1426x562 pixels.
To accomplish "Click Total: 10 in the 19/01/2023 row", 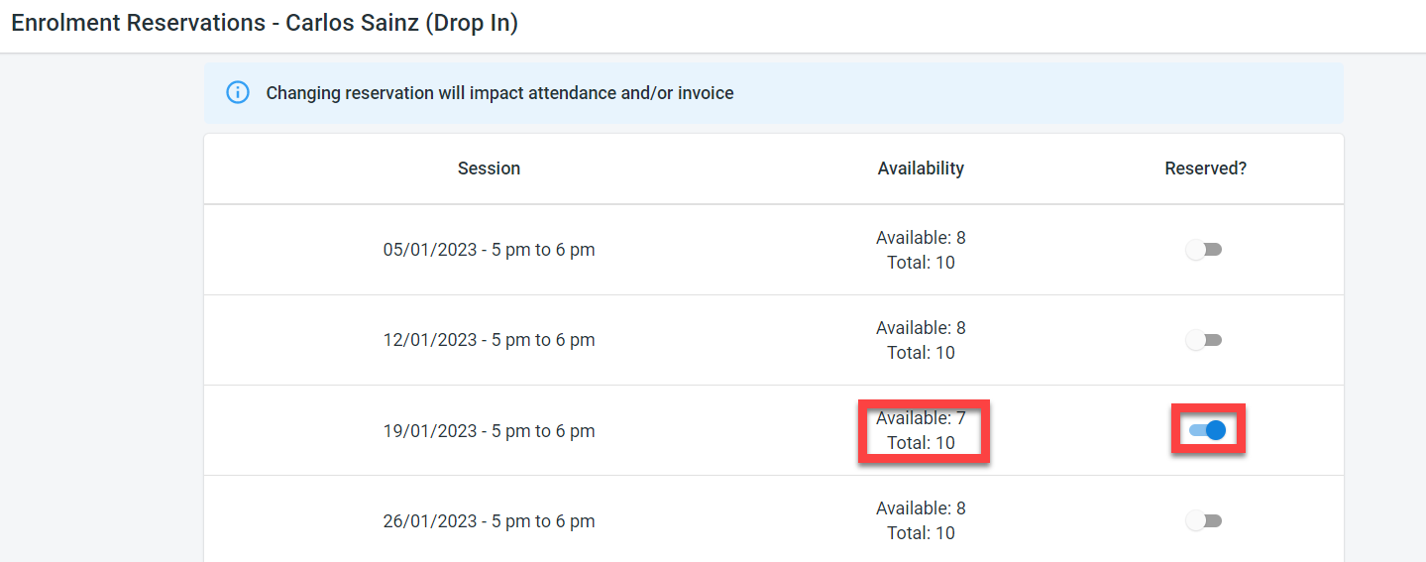I will point(921,443).
